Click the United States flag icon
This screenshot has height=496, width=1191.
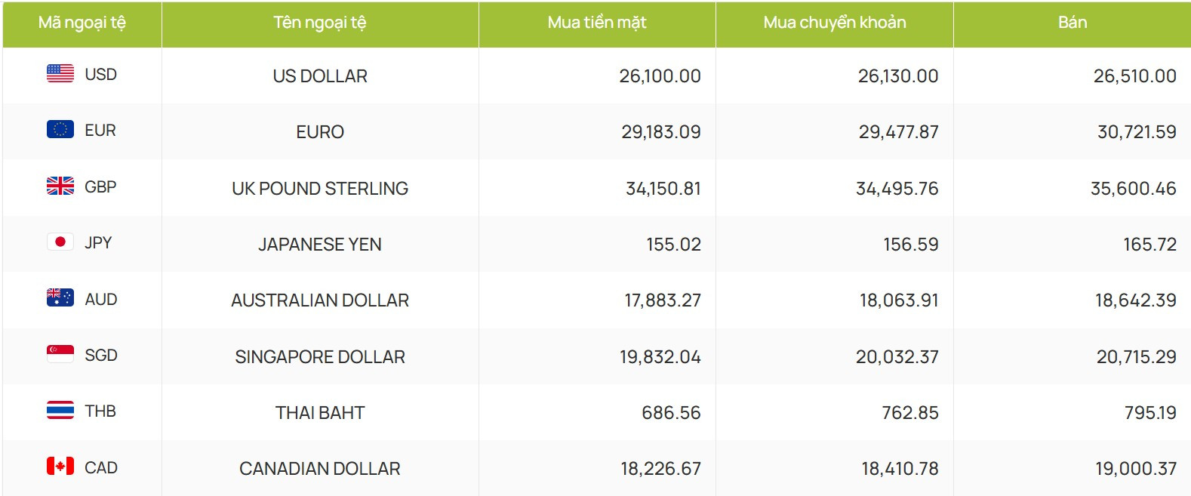60,73
